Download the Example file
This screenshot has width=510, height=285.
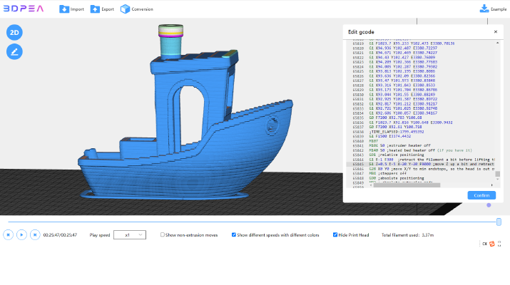[x=493, y=9]
